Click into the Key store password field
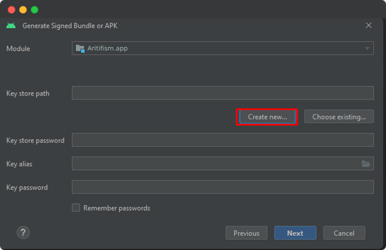The width and height of the screenshot is (386, 250). coord(223,140)
